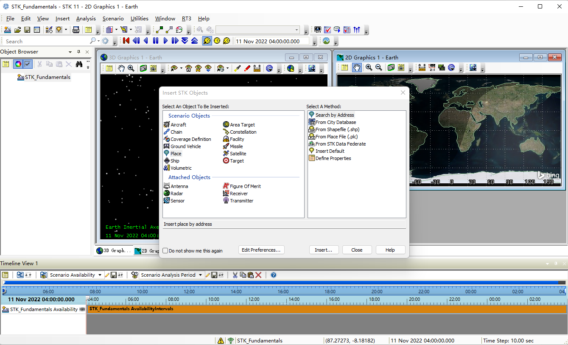Select the pan hand tool in 2D Graphics toolbar
This screenshot has height=345, width=568.
coord(357,68)
